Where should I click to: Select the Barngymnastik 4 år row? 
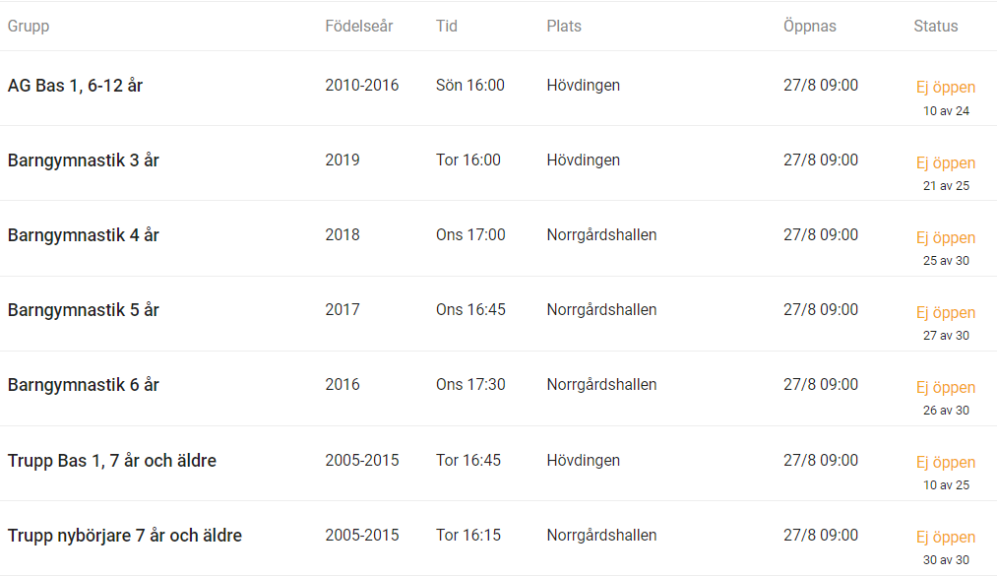click(x=498, y=238)
